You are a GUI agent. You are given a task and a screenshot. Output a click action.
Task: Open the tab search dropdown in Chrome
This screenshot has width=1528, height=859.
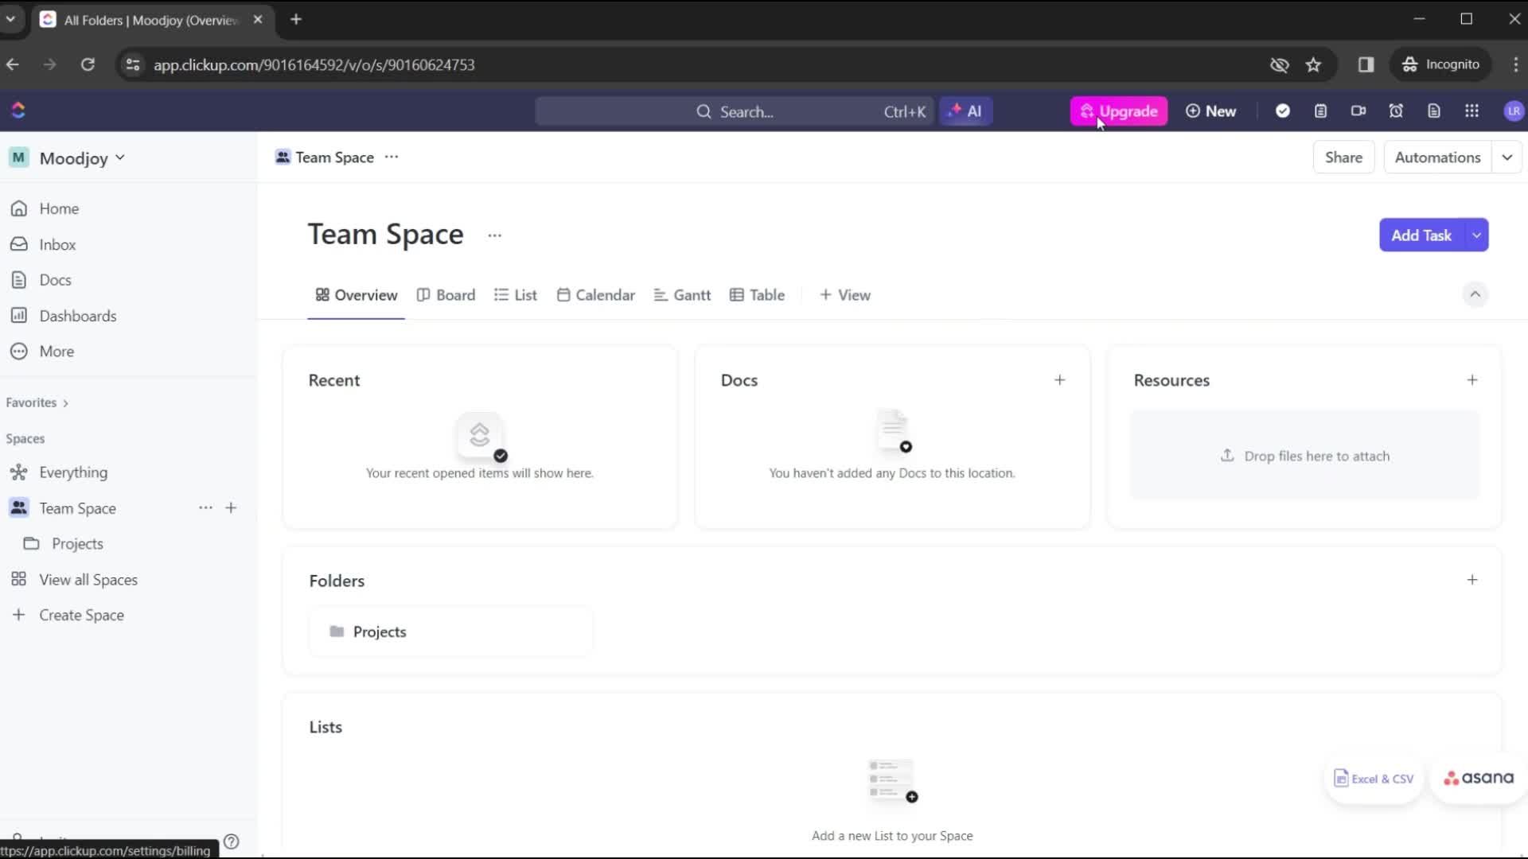pos(10,19)
